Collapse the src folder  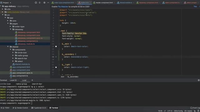tap(3, 15)
